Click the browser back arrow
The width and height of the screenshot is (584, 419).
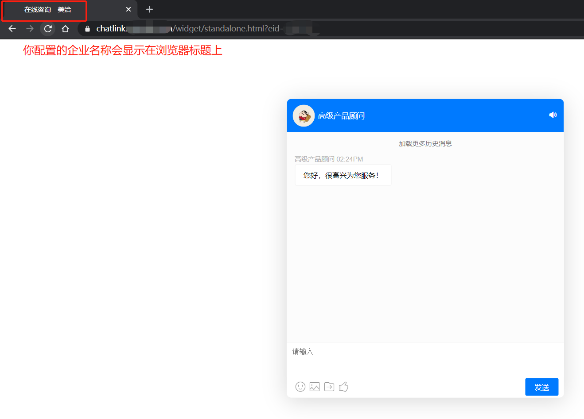[12, 29]
